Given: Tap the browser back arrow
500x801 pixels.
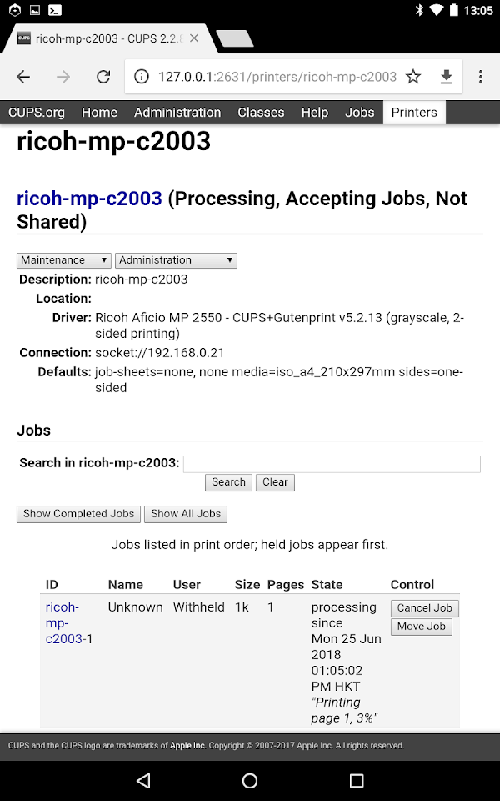Looking at the screenshot, I should click(x=23, y=77).
